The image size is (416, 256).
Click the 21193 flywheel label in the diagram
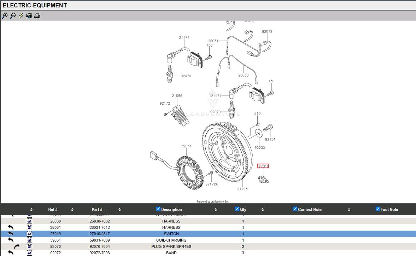tap(242, 189)
